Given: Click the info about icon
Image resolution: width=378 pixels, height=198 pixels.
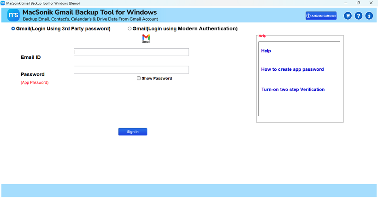Looking at the screenshot, I should tap(369, 16).
